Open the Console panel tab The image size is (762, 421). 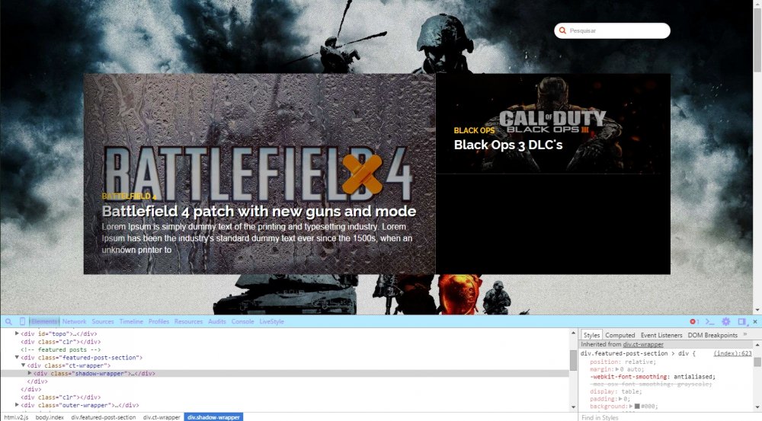[x=242, y=322]
